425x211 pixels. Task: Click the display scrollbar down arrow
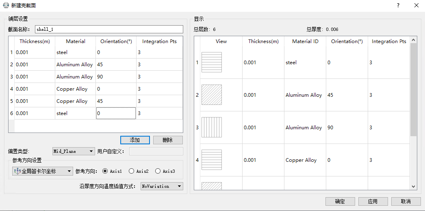413,186
